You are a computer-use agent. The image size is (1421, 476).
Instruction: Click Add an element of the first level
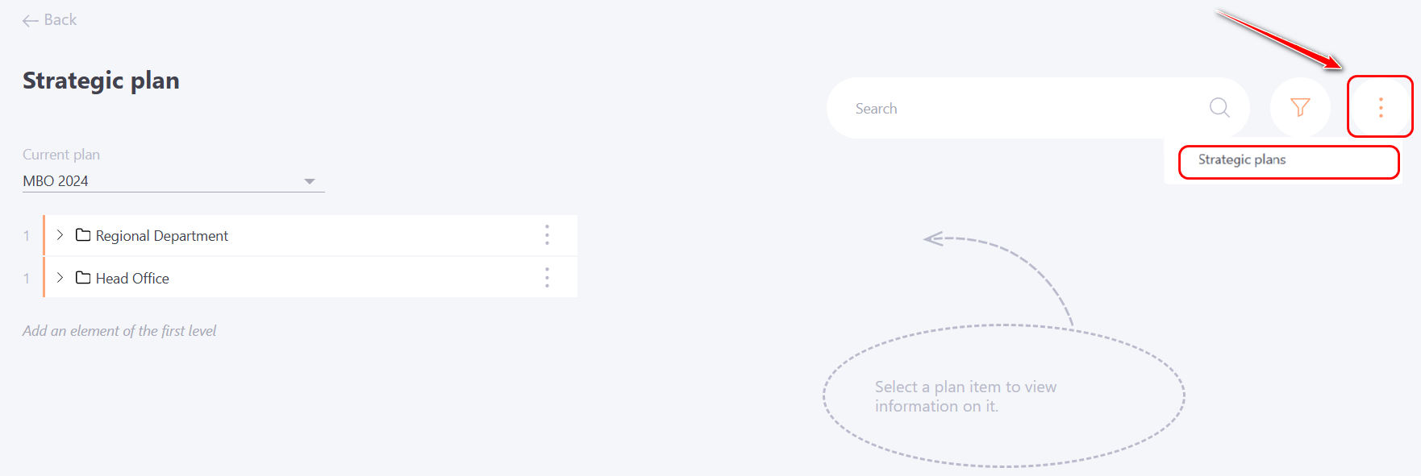119,331
